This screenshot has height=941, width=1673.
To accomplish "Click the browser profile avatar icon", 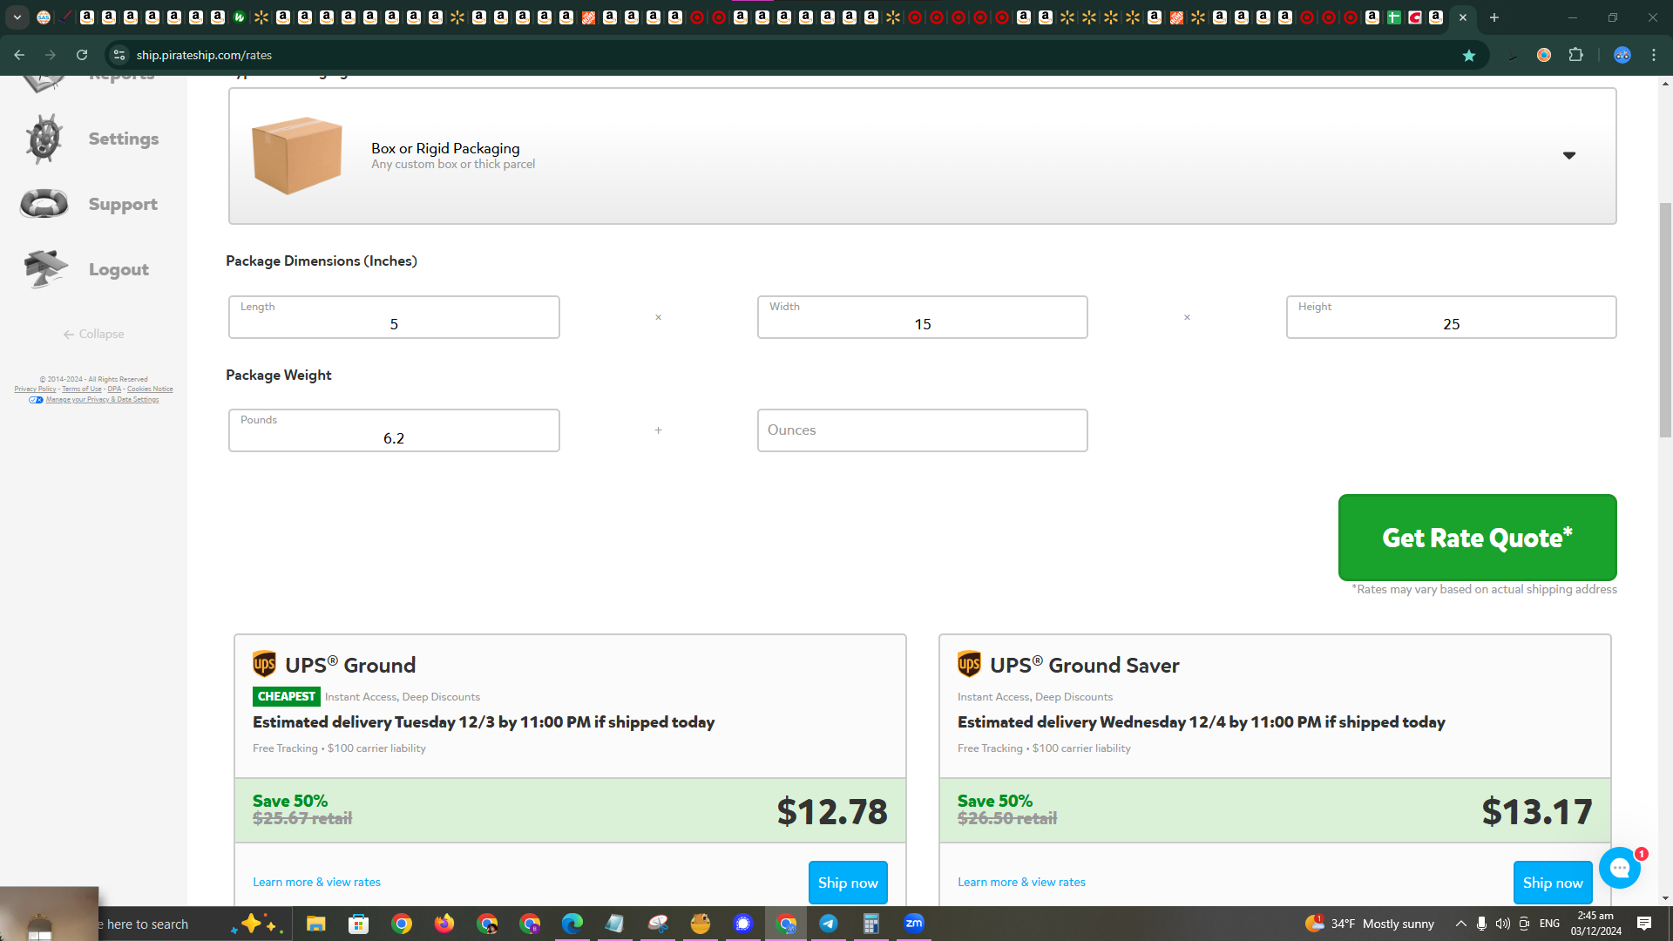I will point(1622,55).
